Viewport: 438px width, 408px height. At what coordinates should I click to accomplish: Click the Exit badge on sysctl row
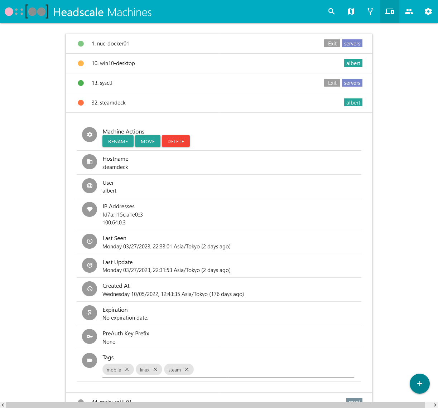332,83
